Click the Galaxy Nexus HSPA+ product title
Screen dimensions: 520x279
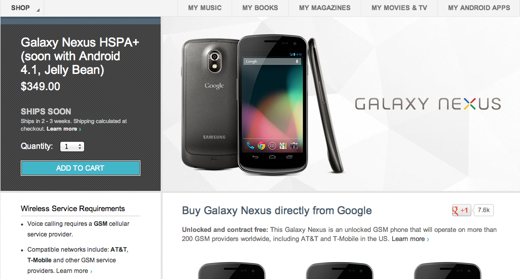click(80, 56)
